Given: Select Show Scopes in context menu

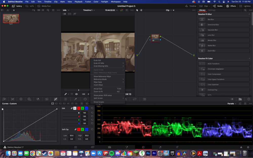Looking at the screenshot, I should pyautogui.click(x=99, y=102).
